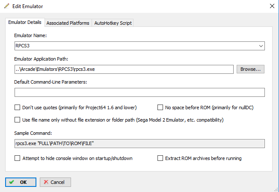279x192 pixels.
Task: Click the Cancel button
Action: click(55, 182)
